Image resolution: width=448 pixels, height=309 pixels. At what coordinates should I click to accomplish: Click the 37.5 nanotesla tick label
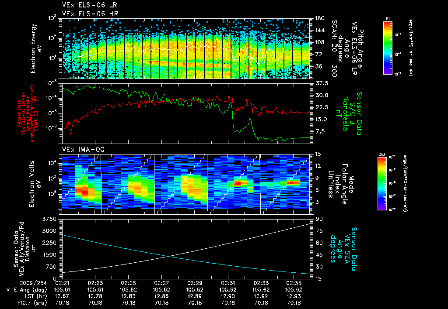point(322,83)
